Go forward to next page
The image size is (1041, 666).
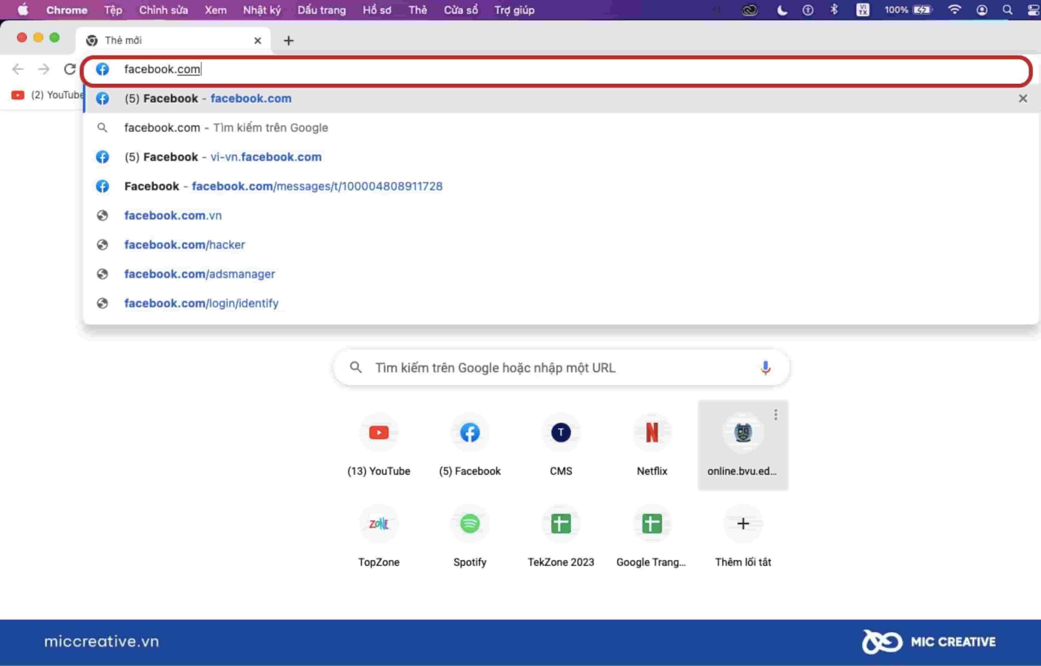(x=44, y=69)
